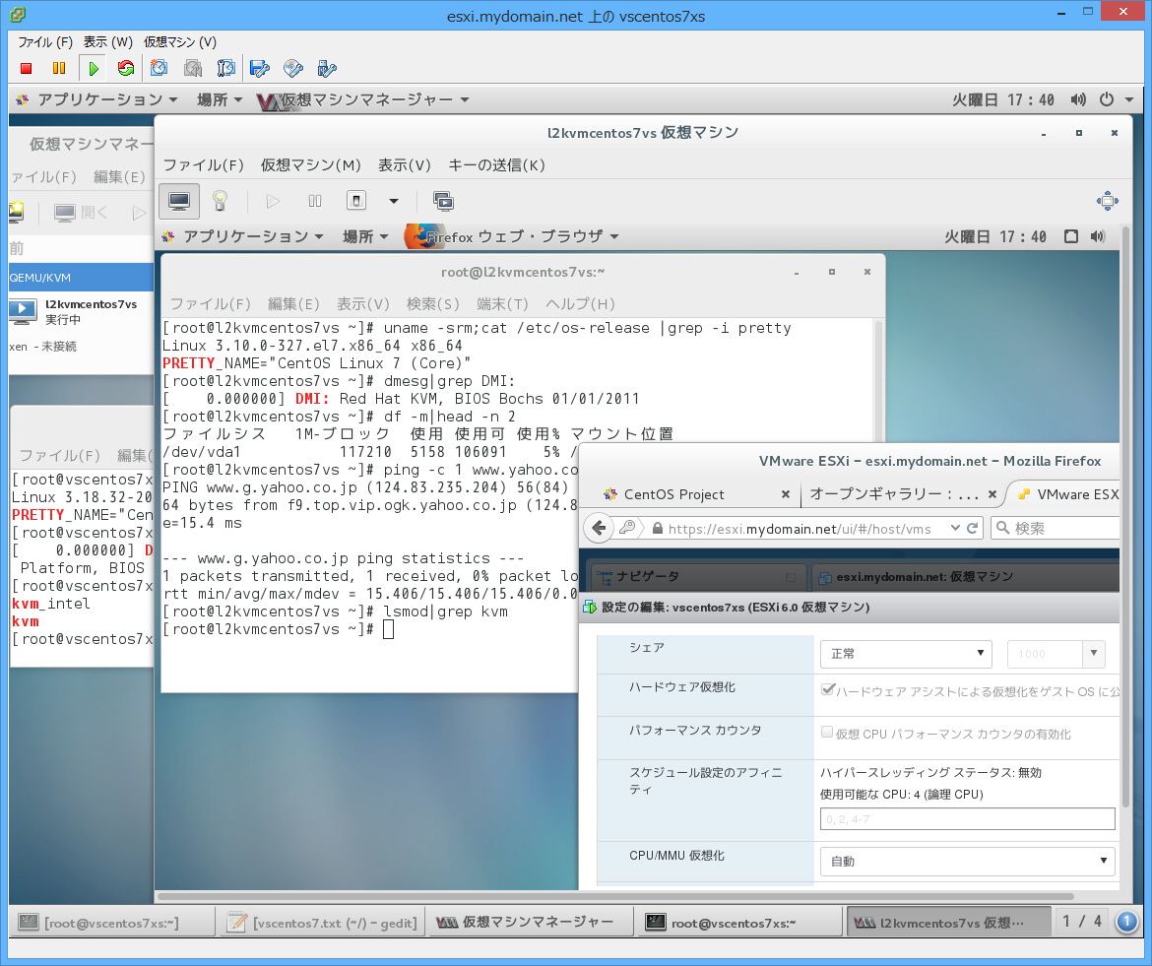Open the snapshot manager wrench icon
Image resolution: width=1152 pixels, height=966 pixels.
(226, 68)
